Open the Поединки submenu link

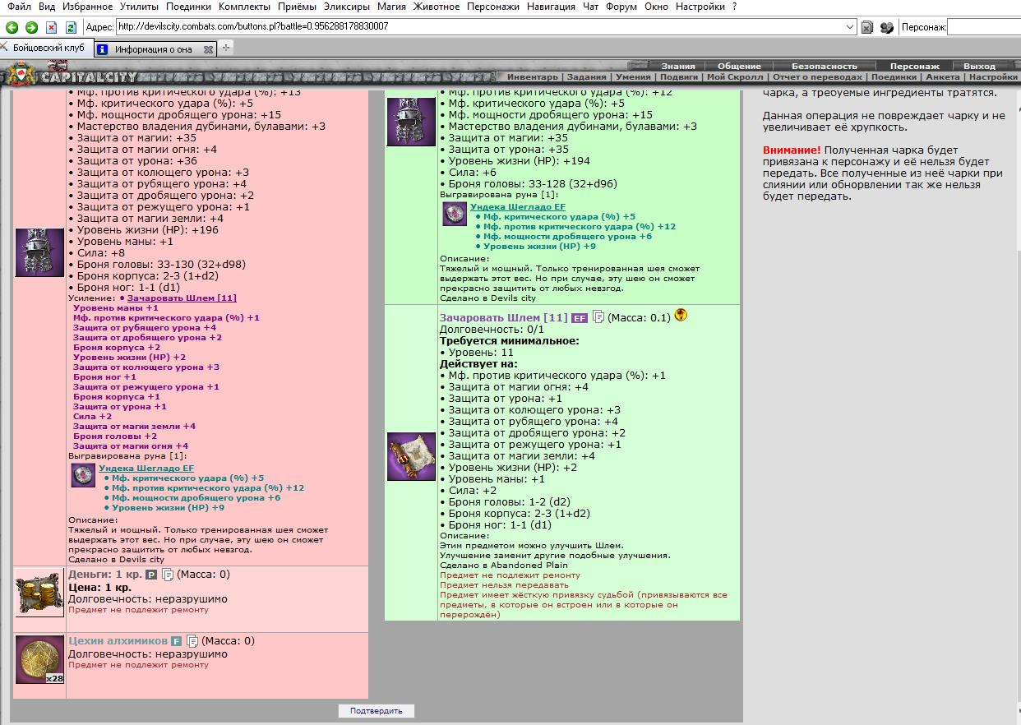coord(894,76)
